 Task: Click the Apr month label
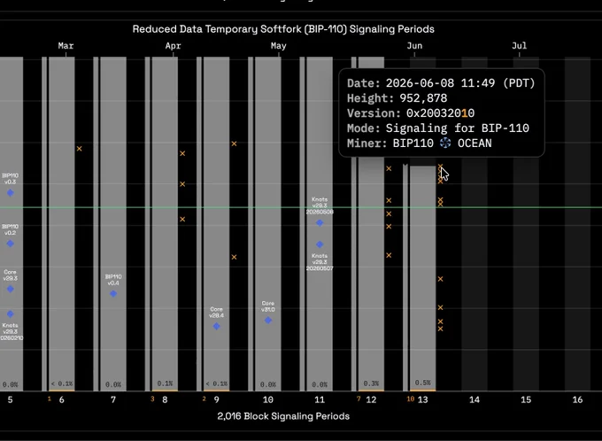point(174,46)
